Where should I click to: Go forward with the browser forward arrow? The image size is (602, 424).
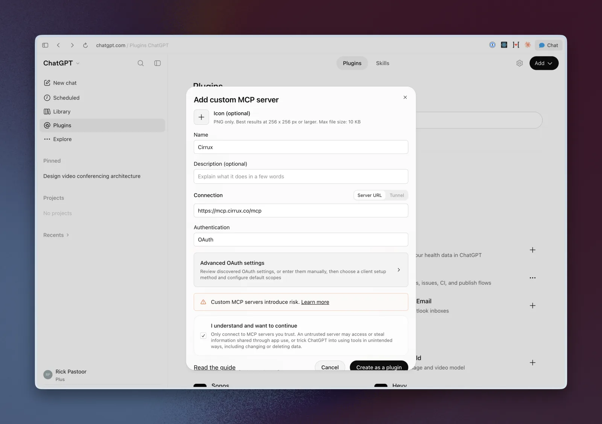[72, 45]
